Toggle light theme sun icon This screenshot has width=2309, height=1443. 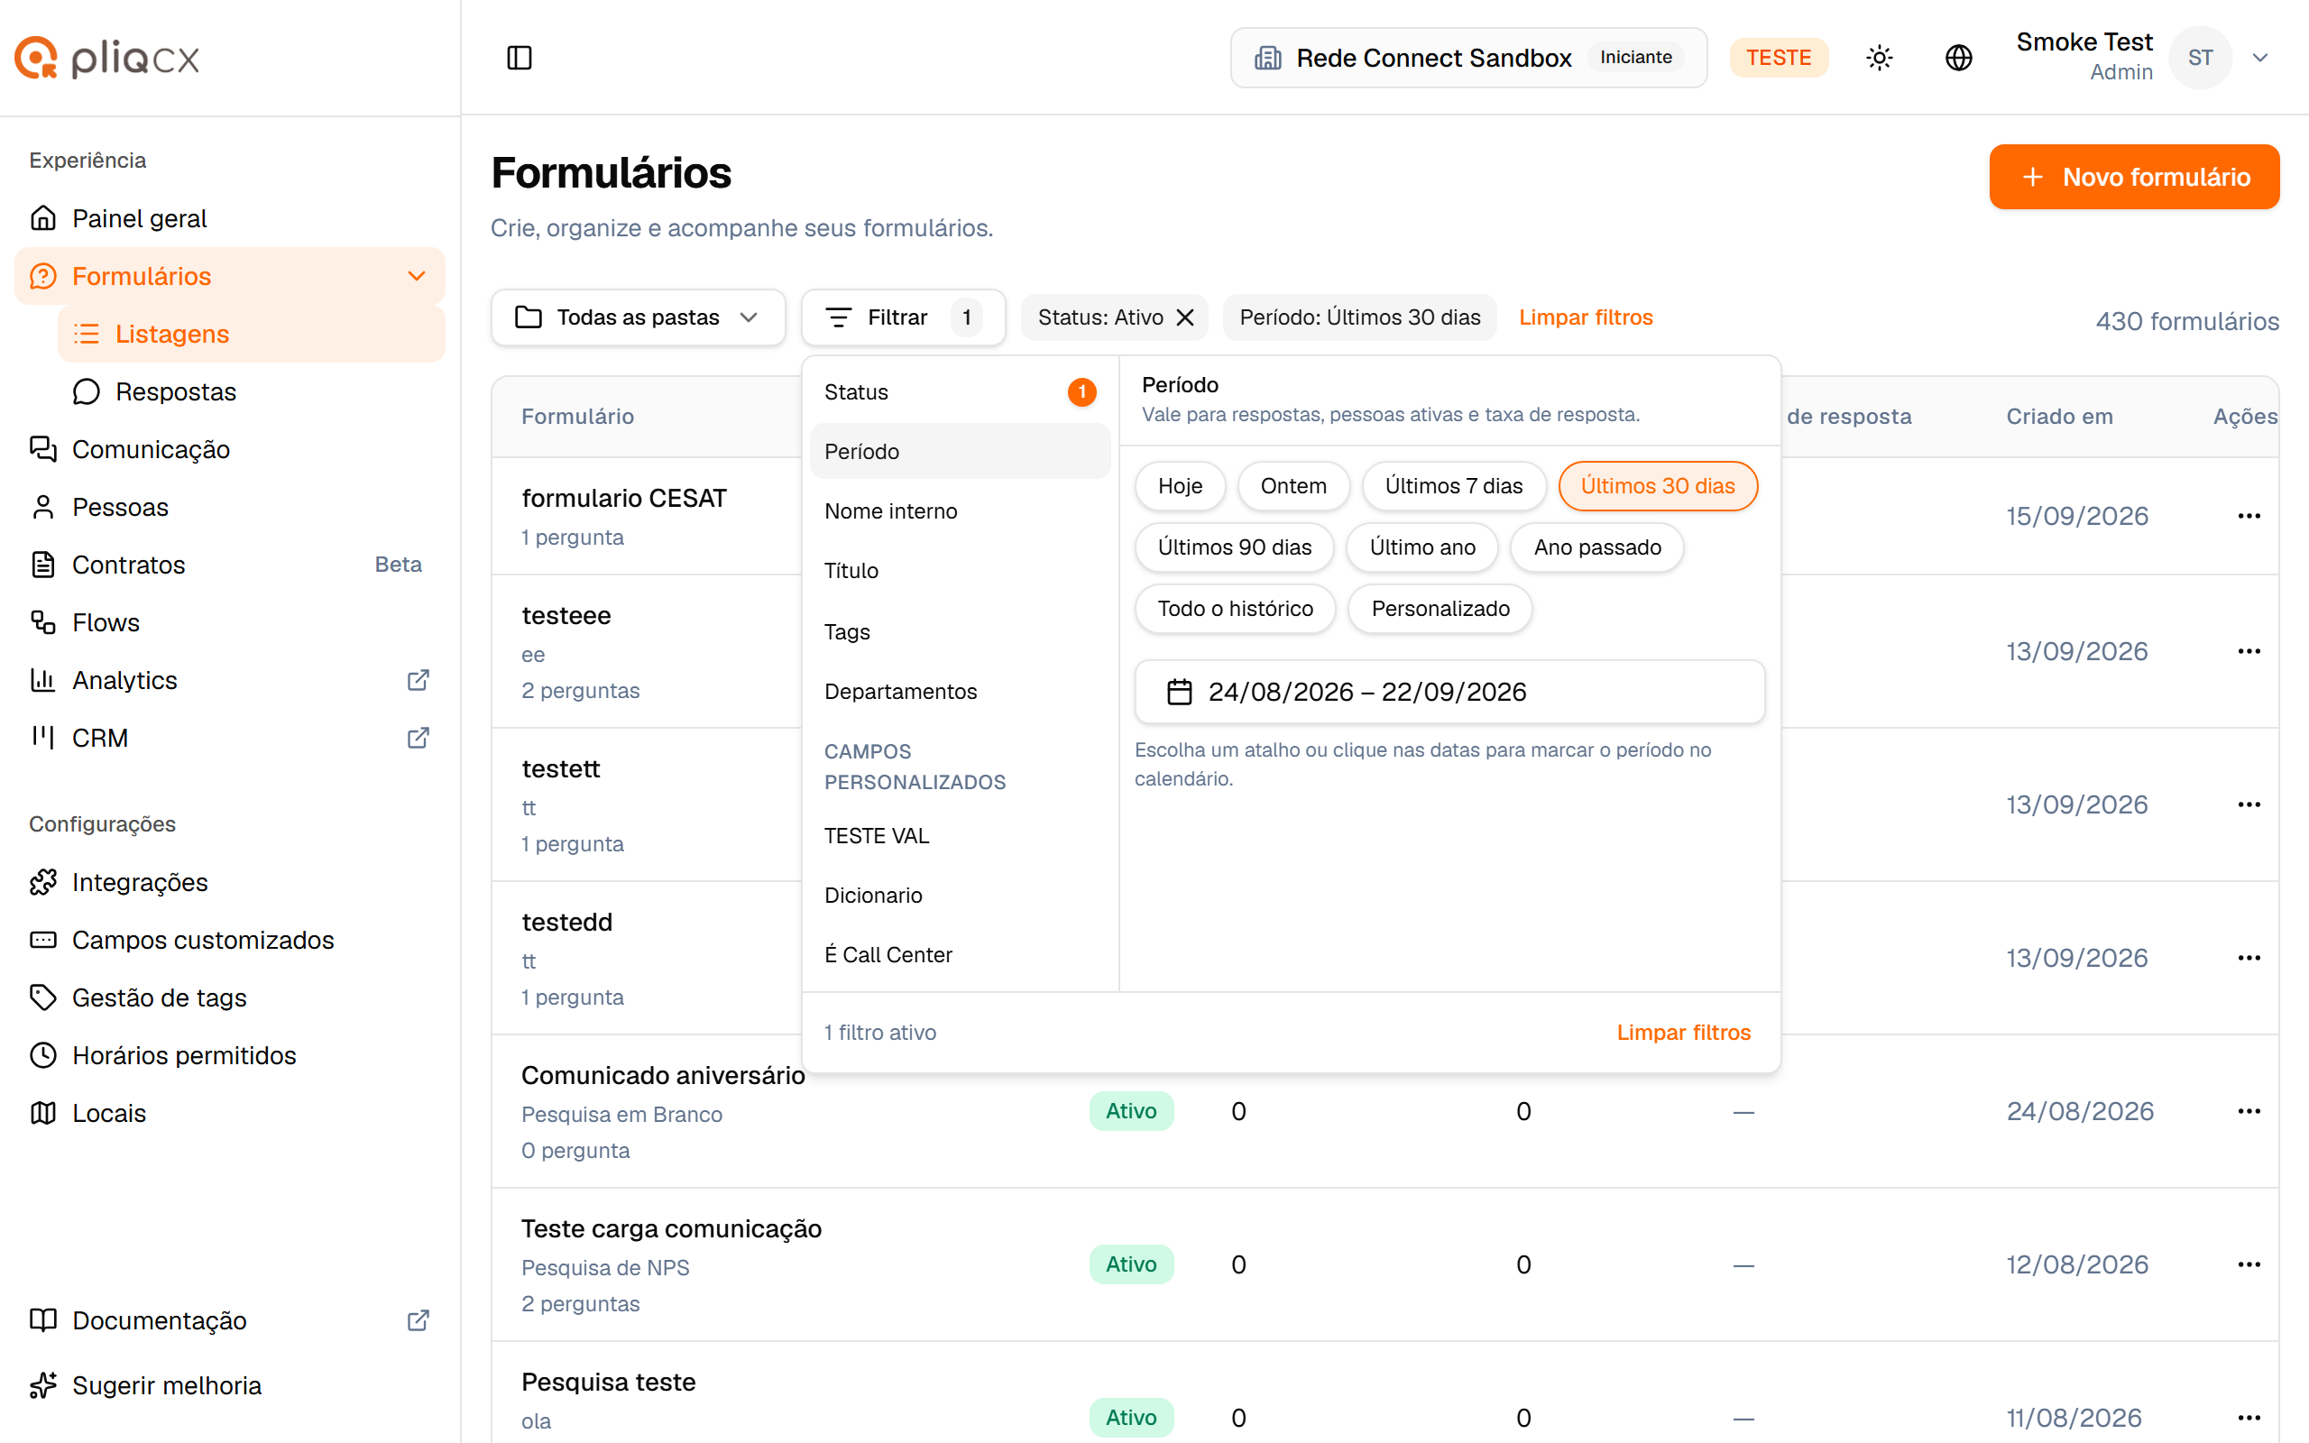1879,57
